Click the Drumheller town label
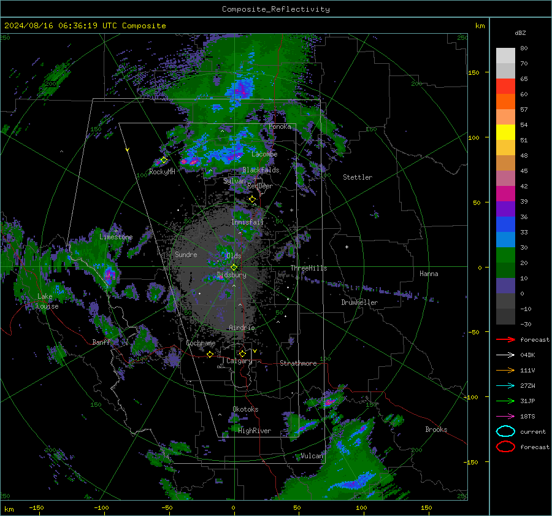The height and width of the screenshot is (516, 552). pyautogui.click(x=359, y=302)
